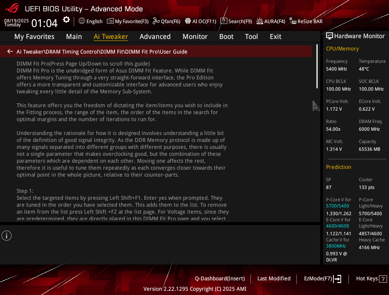Image resolution: width=389 pixels, height=295 pixels.
Task: Click the Prediction section heading
Action: coord(338,167)
